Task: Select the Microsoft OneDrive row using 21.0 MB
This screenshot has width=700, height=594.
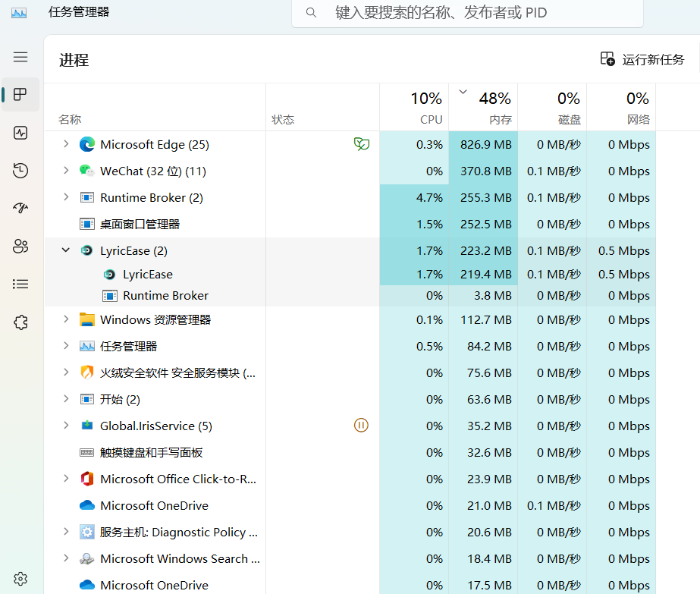Action: click(350, 505)
